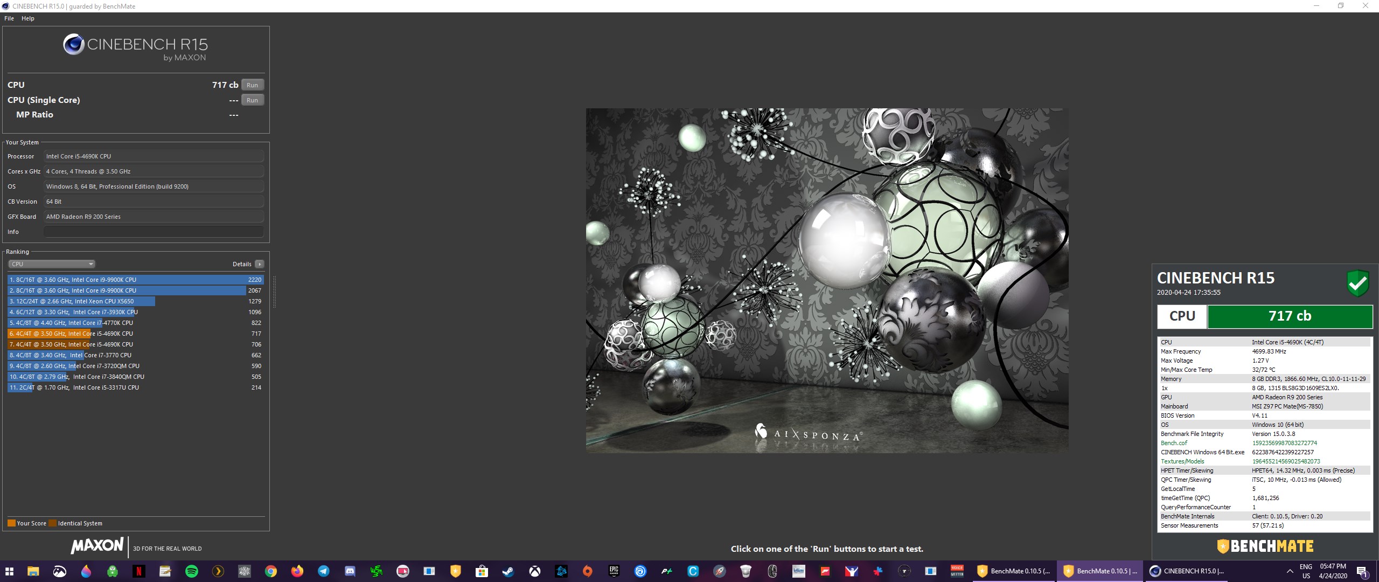This screenshot has width=1379, height=582.
Task: Open VoiceMeeter from the taskbar
Action: pos(957,571)
